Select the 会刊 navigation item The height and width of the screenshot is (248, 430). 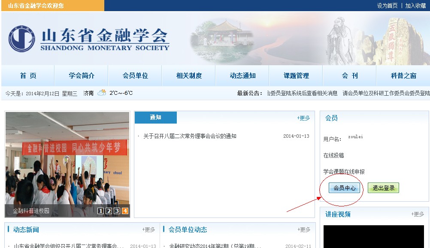[x=350, y=76]
